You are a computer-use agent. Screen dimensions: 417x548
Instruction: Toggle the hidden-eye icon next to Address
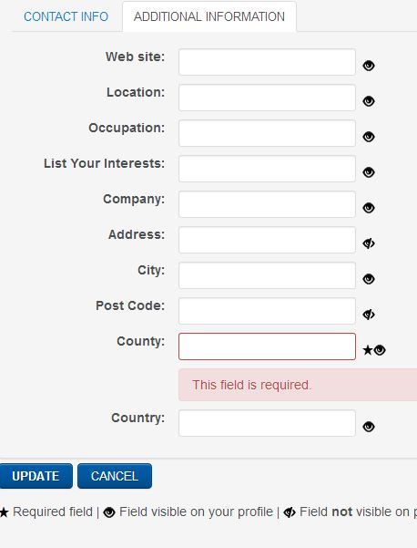click(369, 243)
